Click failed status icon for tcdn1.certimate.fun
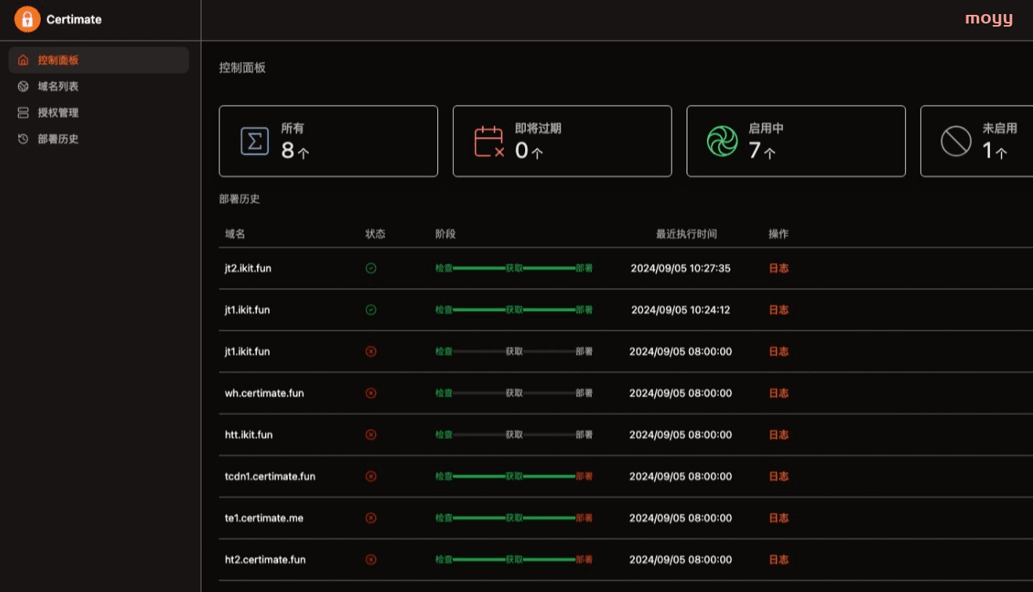 tap(371, 476)
